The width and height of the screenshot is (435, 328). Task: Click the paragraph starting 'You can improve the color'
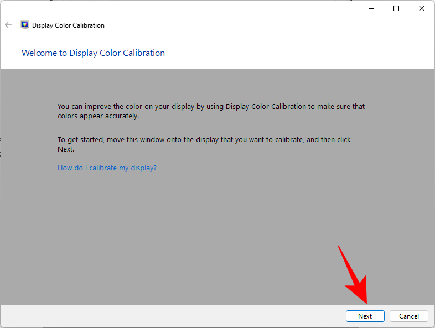tap(211, 106)
